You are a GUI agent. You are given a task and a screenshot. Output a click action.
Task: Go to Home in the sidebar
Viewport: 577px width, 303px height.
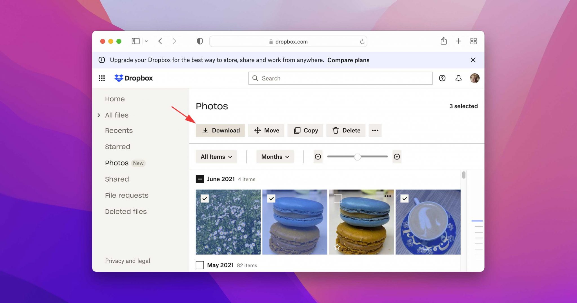[x=115, y=99]
